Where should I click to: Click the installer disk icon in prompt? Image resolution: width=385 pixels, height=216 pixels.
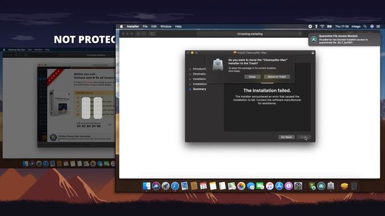pos(218,65)
